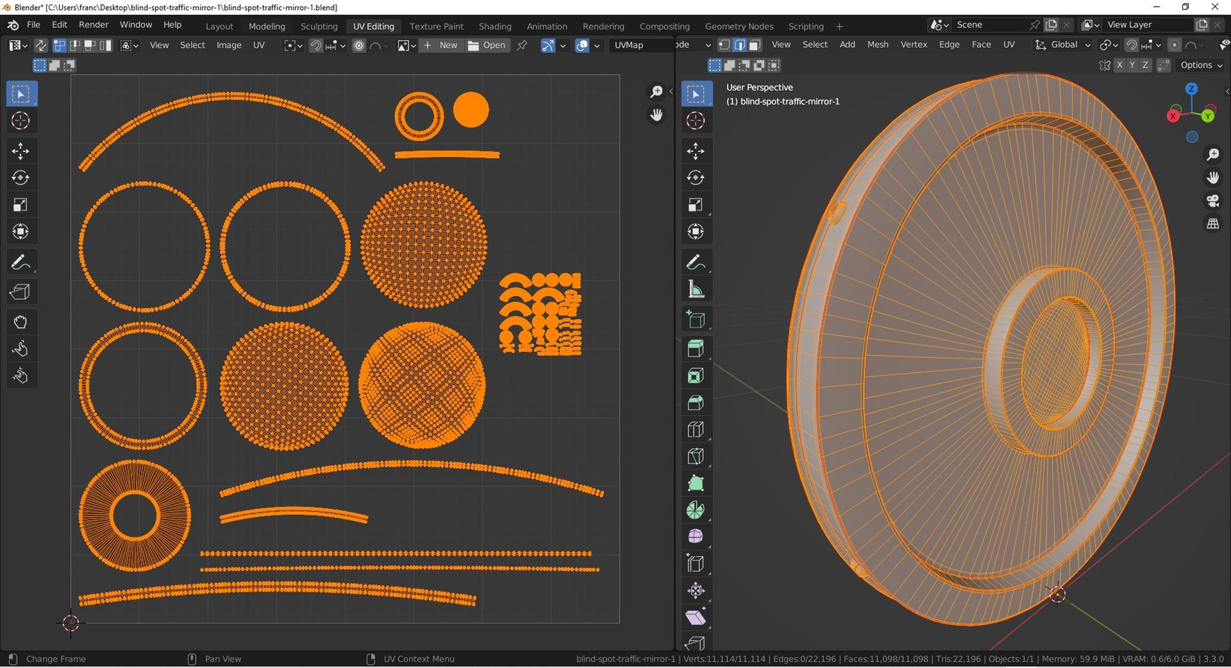Click the Spin tool icon
1231x668 pixels.
coord(696,510)
